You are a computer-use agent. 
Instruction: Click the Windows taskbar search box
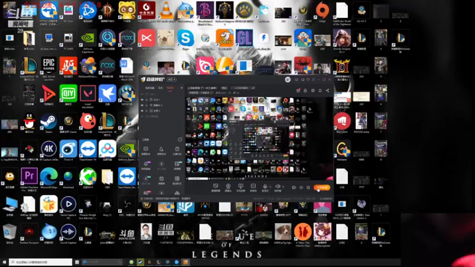coord(40,262)
